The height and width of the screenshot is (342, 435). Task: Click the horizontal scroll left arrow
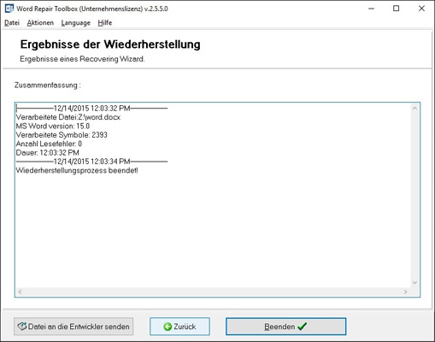click(20, 292)
